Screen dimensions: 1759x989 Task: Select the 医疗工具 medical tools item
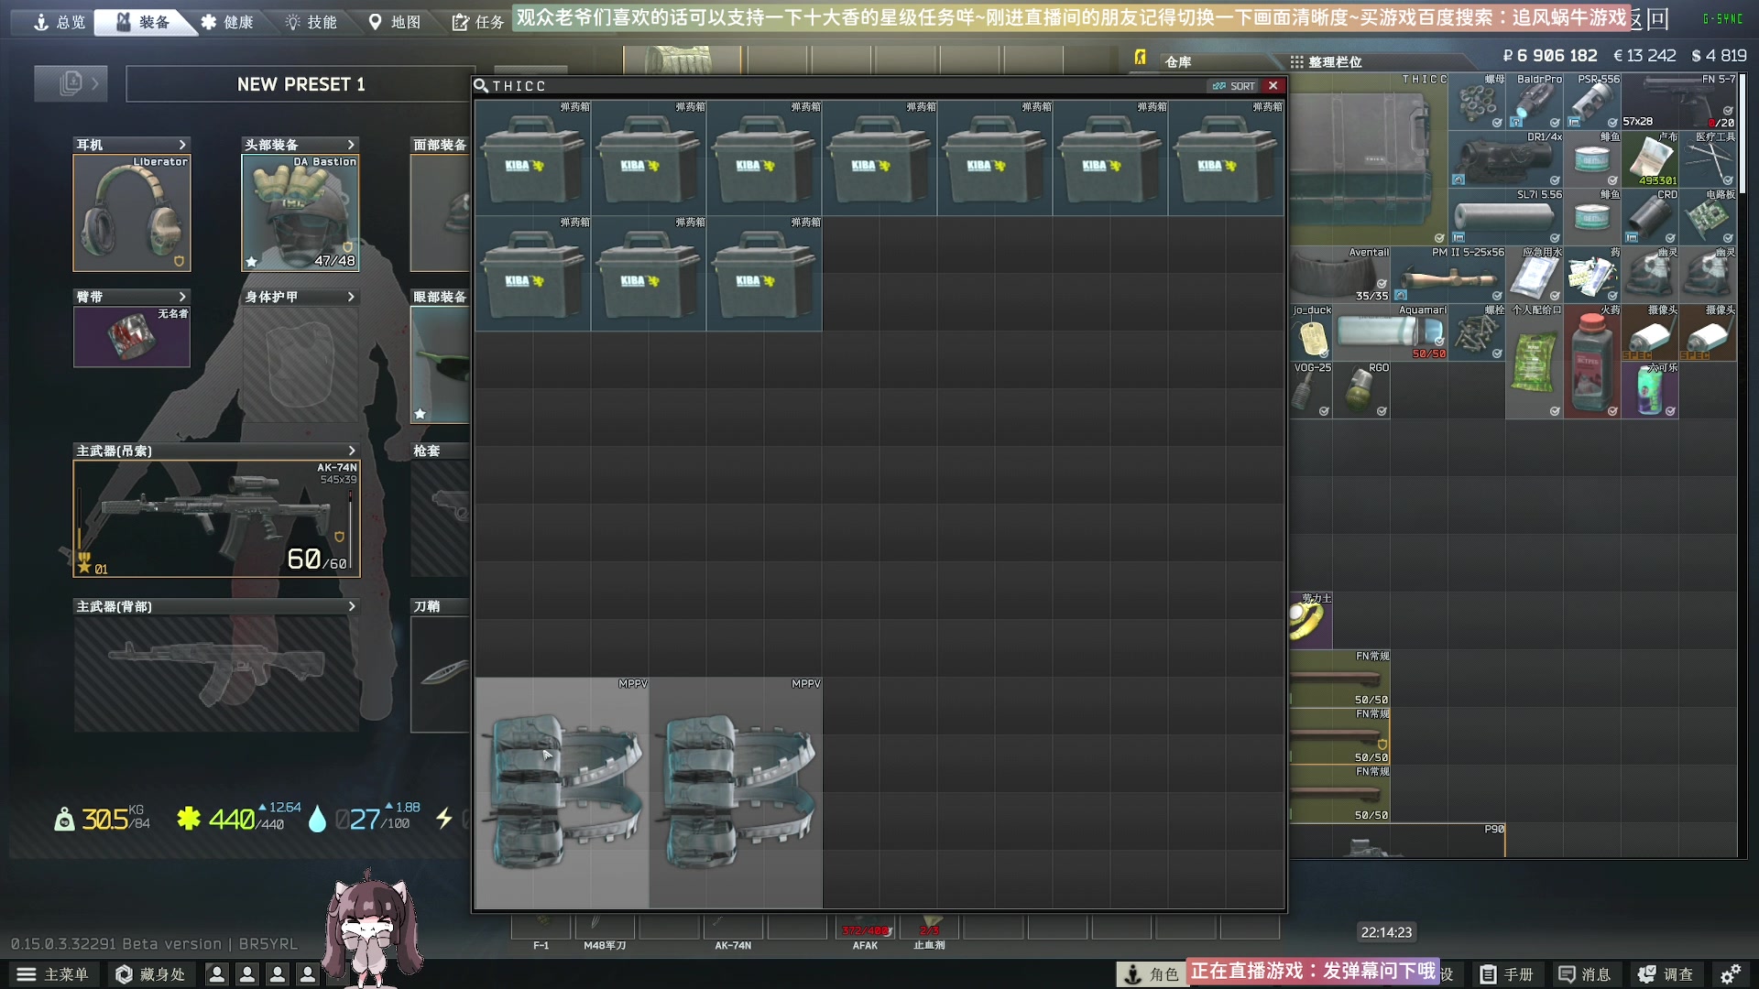click(1708, 159)
